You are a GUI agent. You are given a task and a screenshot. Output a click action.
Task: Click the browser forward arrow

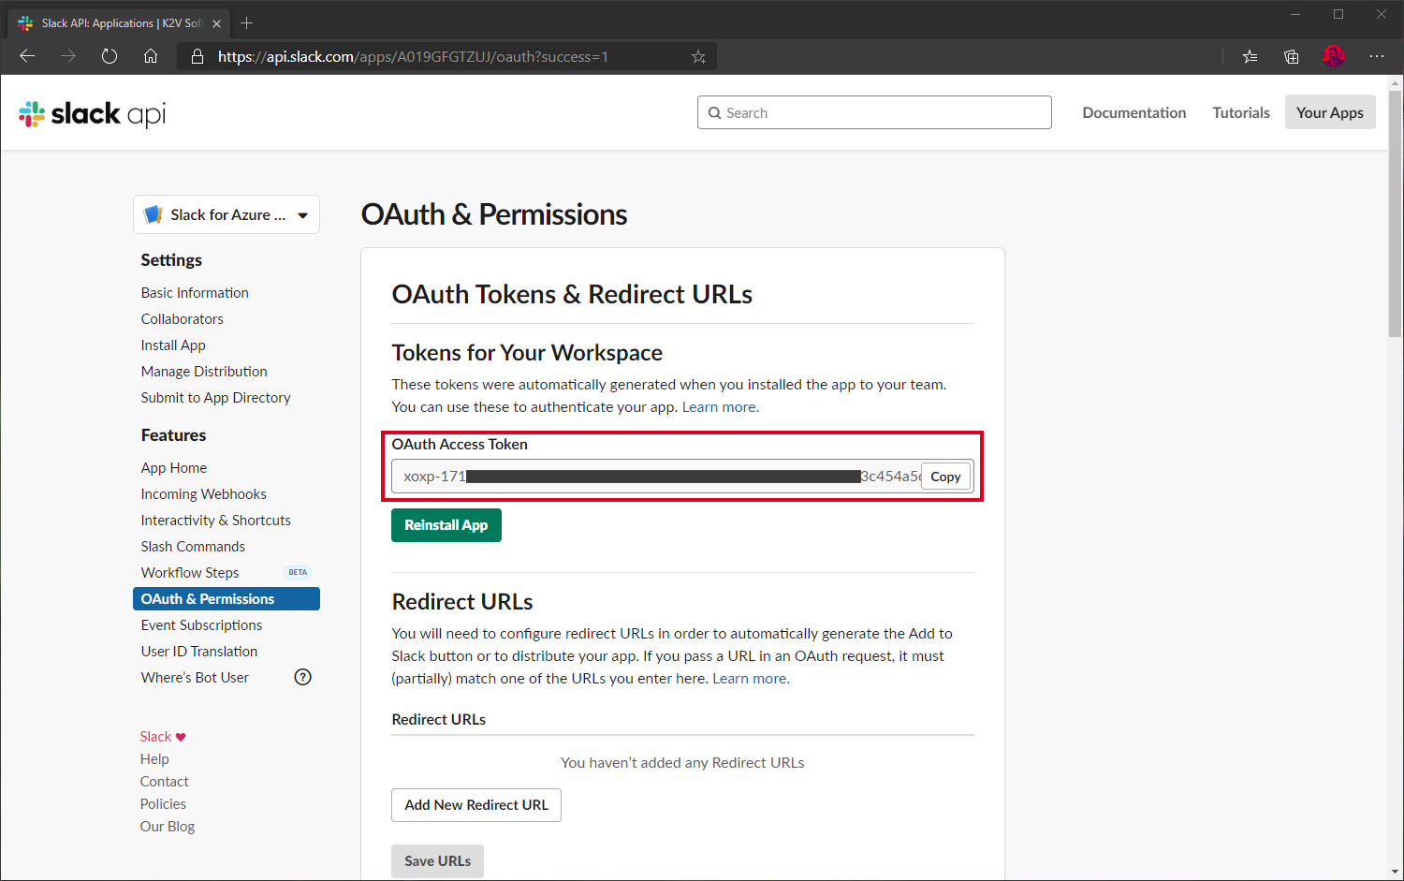coord(68,56)
